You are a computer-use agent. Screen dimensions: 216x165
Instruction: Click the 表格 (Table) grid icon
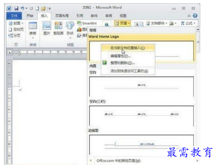[x=33, y=25]
